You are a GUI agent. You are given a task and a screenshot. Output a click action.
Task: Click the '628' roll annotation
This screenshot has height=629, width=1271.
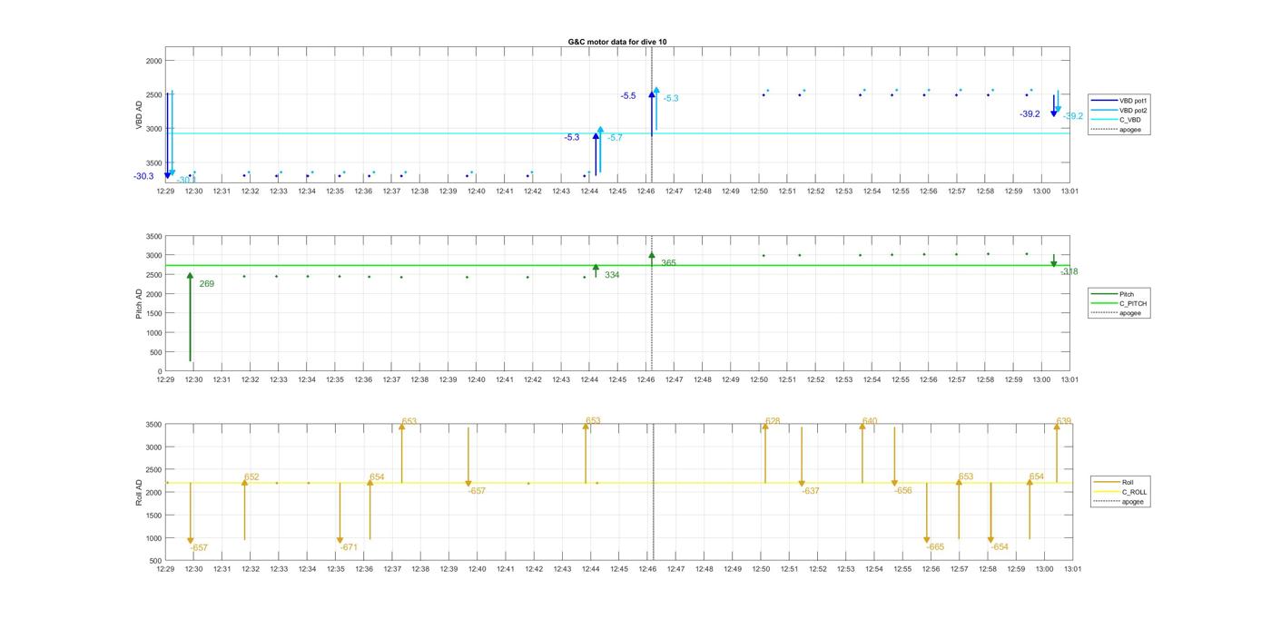coord(773,421)
